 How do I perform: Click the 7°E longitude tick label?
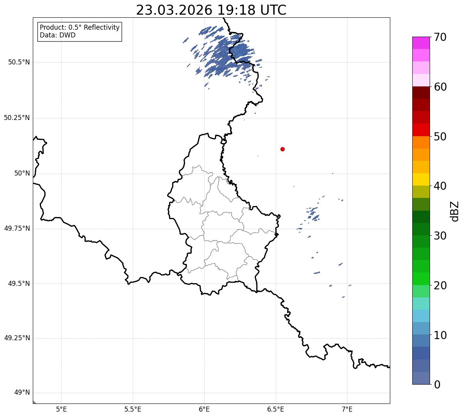tap(347, 409)
